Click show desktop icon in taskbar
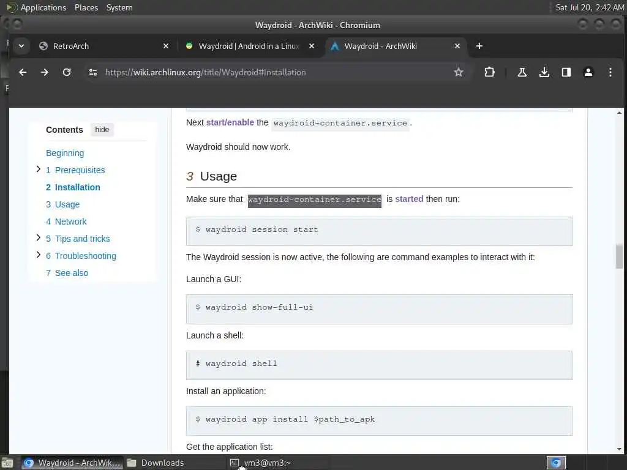 [x=7, y=463]
